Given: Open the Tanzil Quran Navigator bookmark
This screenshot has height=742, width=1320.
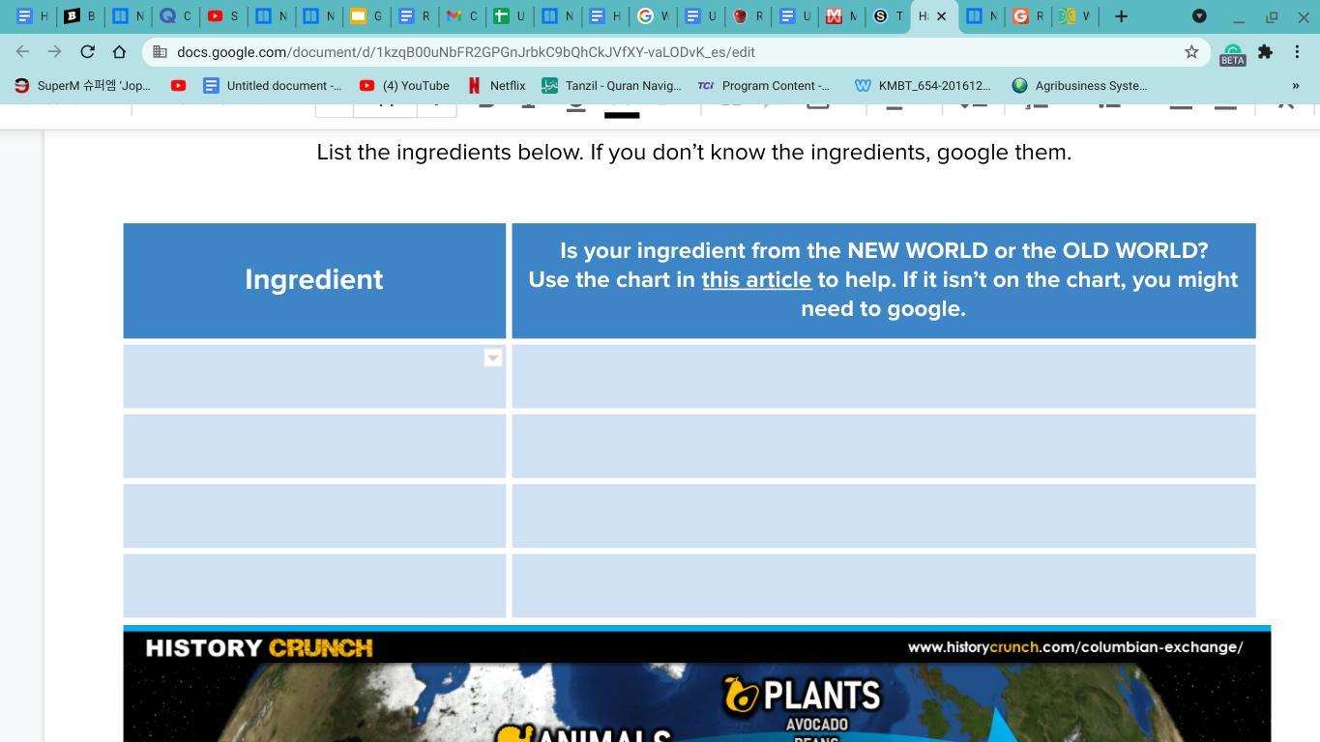Looking at the screenshot, I should (x=611, y=86).
